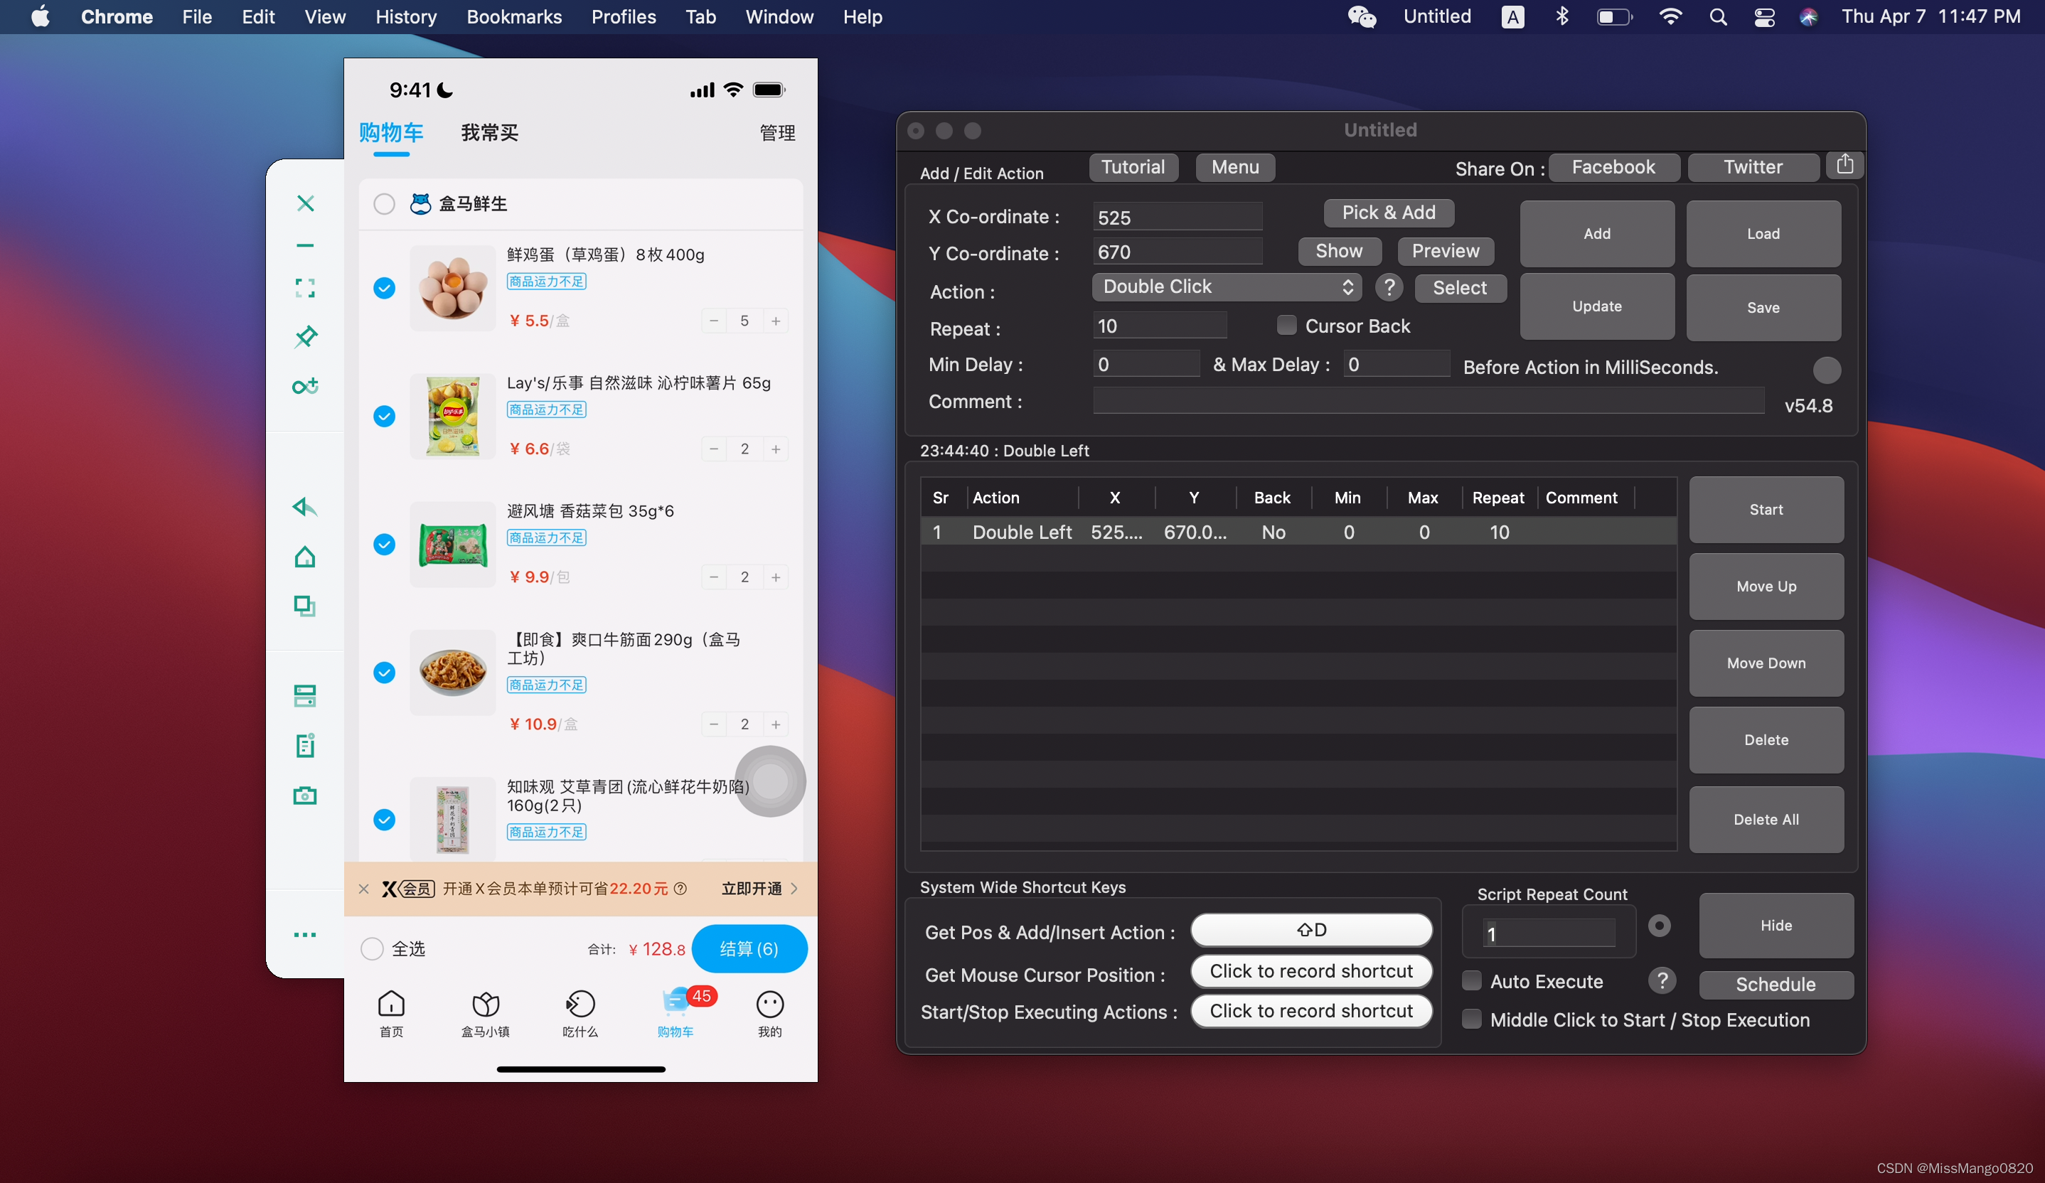Click the share icon next to Twitter
2045x1183 pixels.
pos(1844,166)
